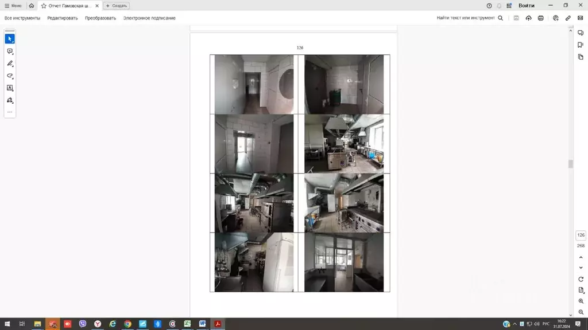The image size is (588, 330).
Task: Click the Войти sign-in button
Action: point(526,6)
